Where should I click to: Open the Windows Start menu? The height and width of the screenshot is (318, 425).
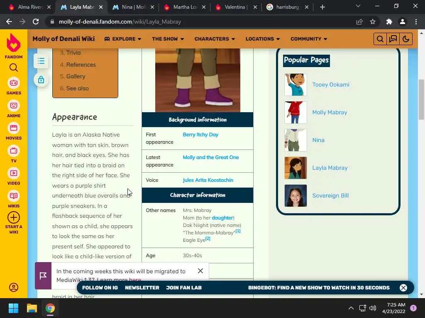(13, 308)
